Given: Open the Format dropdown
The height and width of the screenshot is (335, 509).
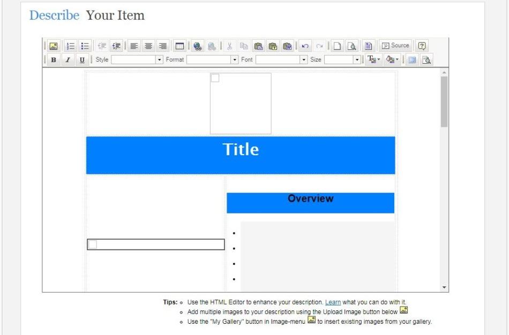Looking at the screenshot, I should (213, 60).
